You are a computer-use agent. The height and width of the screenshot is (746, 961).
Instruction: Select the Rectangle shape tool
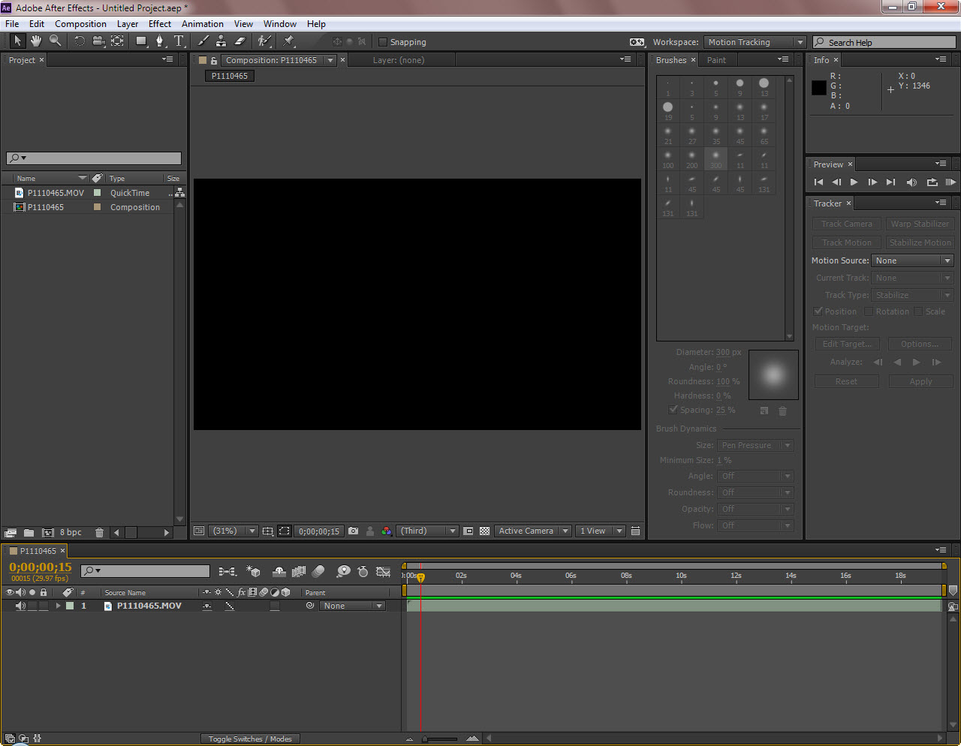(141, 41)
